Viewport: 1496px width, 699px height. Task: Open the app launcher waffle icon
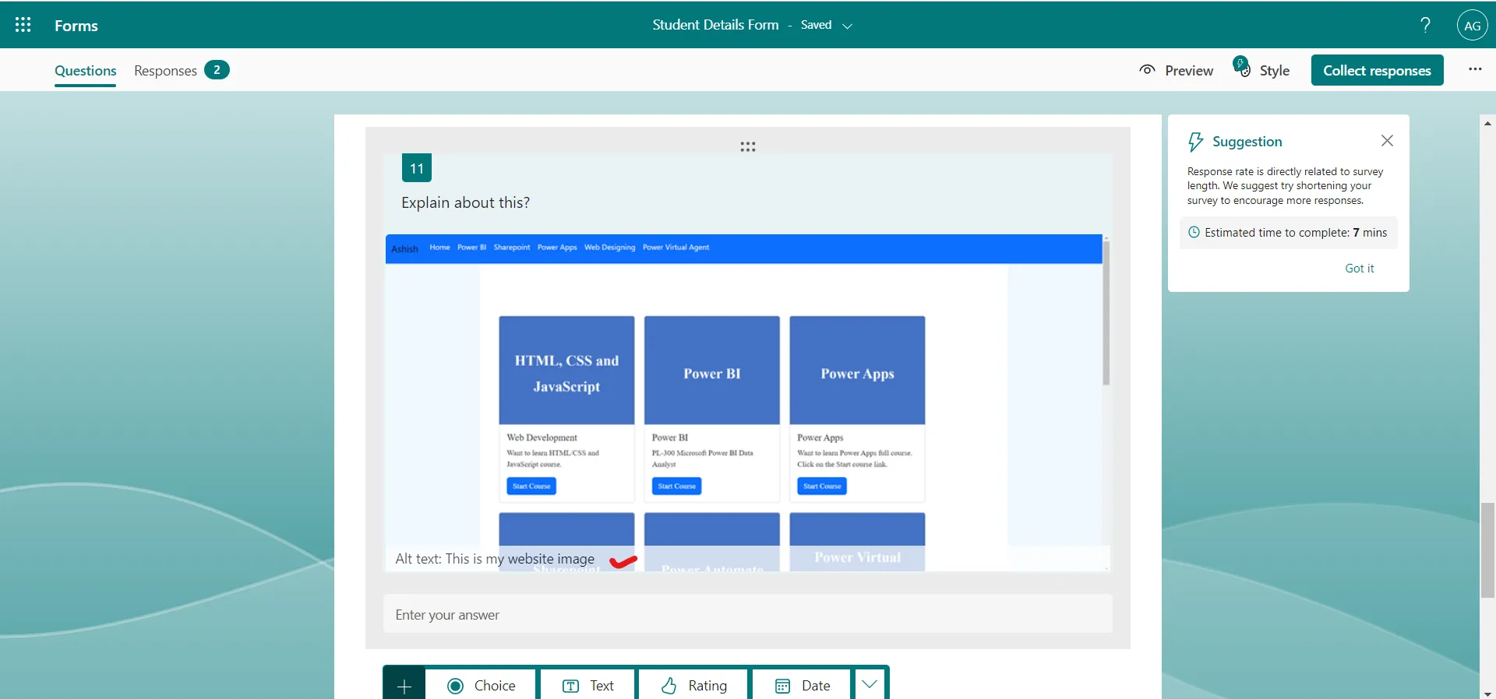[23, 25]
